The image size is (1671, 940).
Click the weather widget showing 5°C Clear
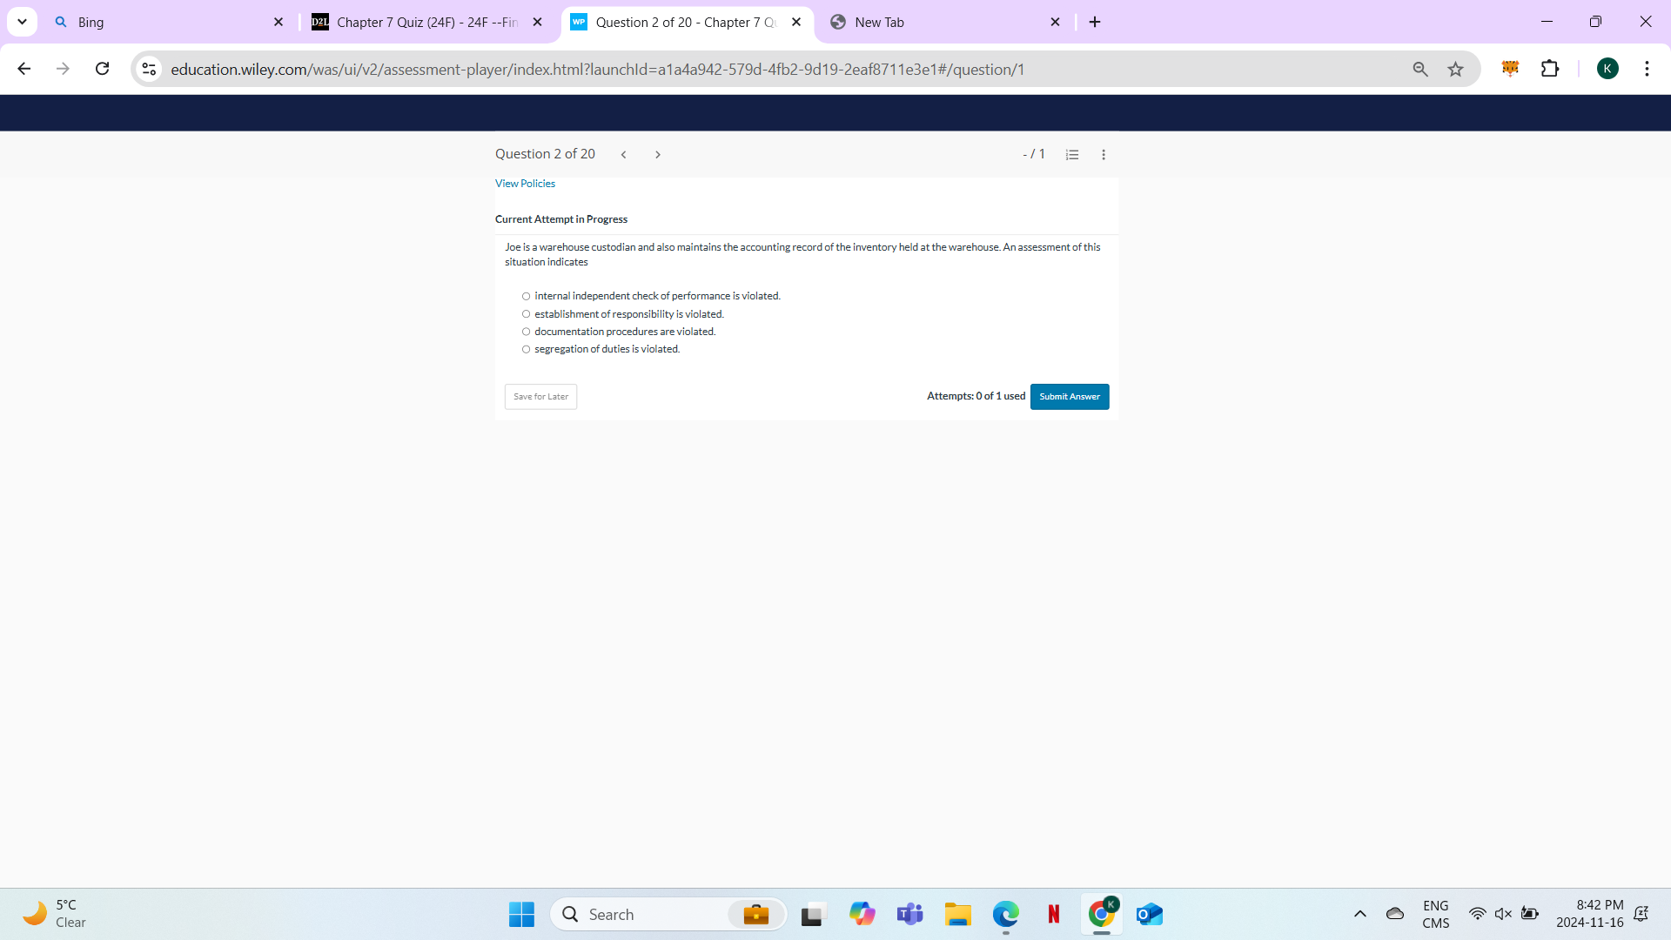click(54, 913)
